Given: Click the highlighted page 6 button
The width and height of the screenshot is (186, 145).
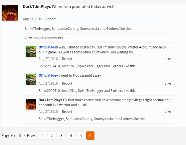Looking at the screenshot, I should [x=90, y=135].
